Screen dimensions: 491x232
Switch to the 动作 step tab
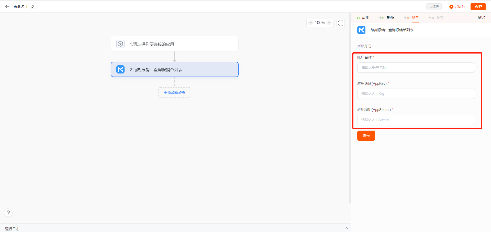pyautogui.click(x=390, y=18)
